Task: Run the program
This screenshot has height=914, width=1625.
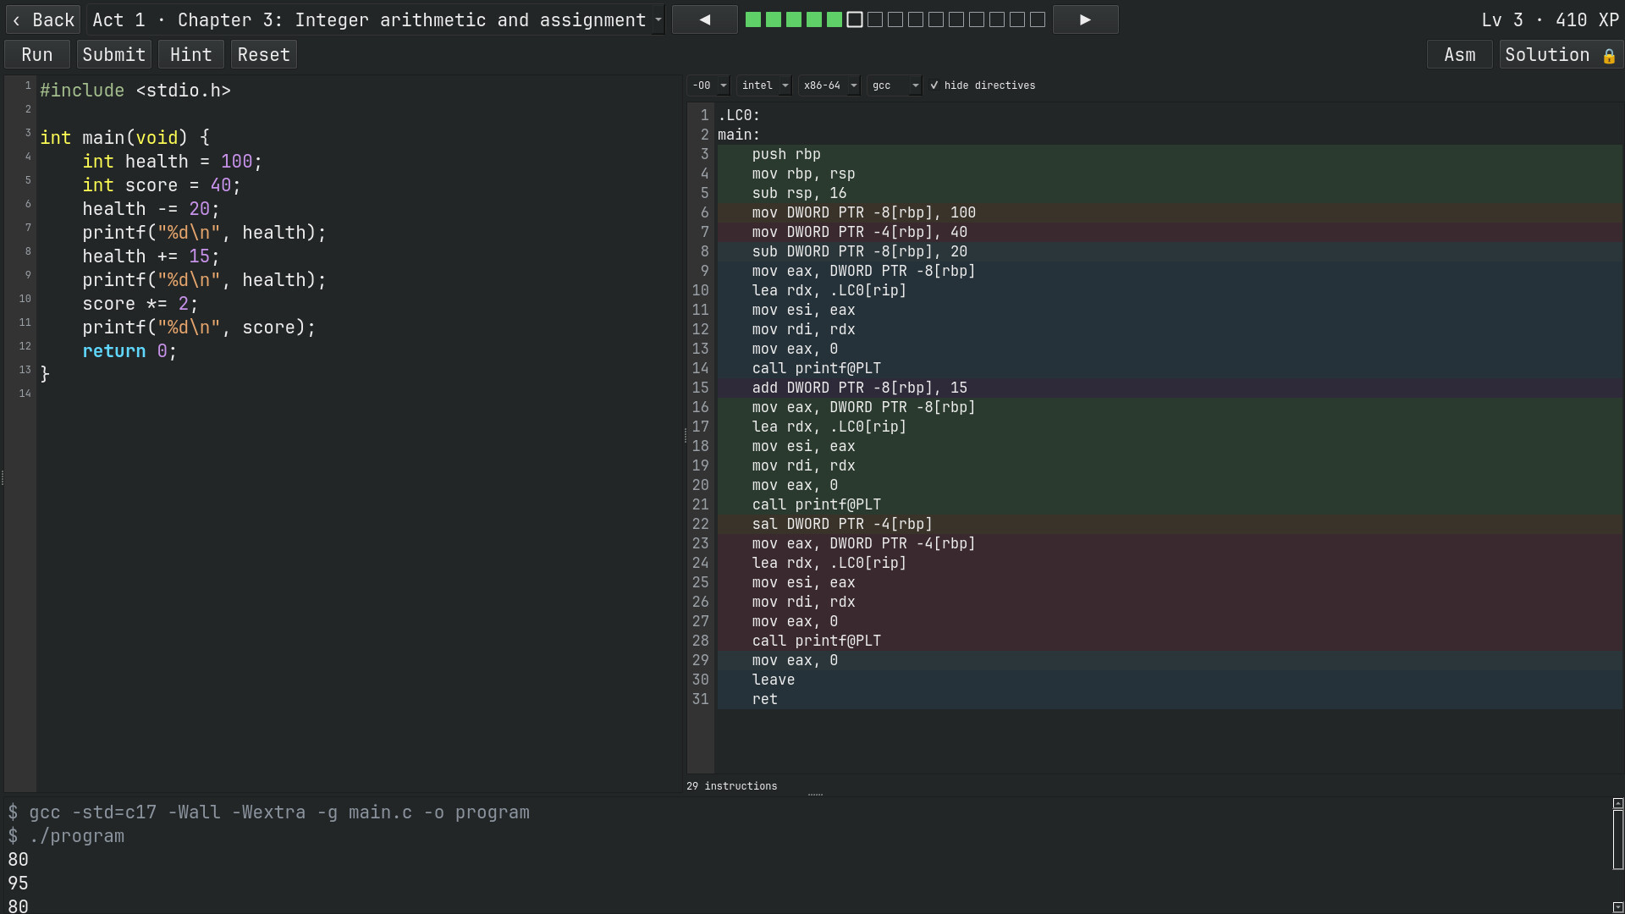Action: pos(36,54)
